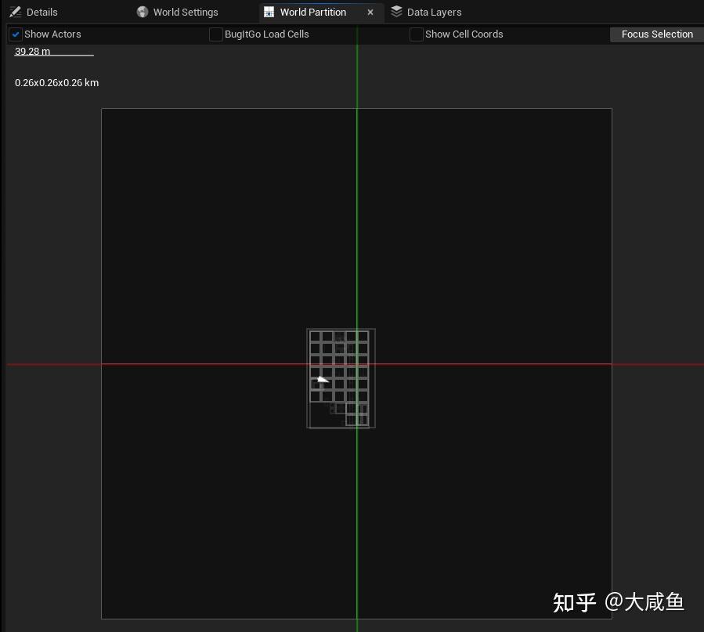Close the World Partition tab
Screen dimensions: 704x632
pyautogui.click(x=370, y=12)
